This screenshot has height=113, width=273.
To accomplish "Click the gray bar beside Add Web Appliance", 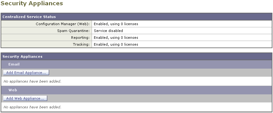I will click(159, 98).
